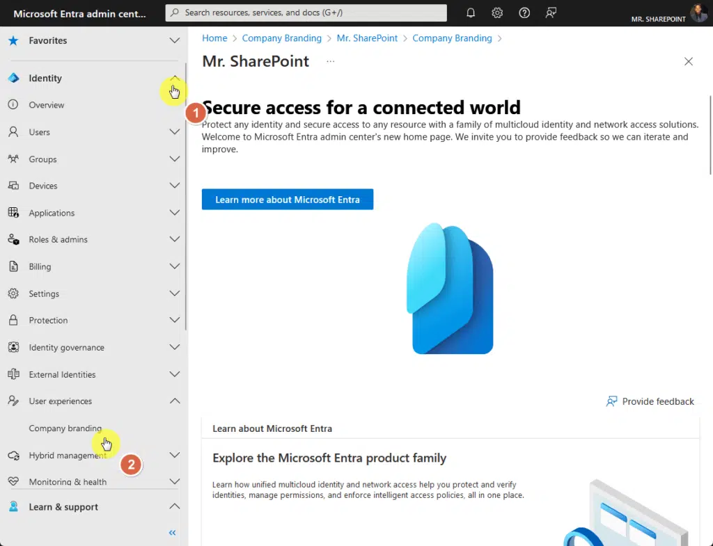Click the Overview info icon
This screenshot has height=546, width=713.
coord(13,105)
